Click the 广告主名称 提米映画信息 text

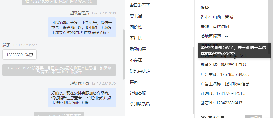pos(226,84)
